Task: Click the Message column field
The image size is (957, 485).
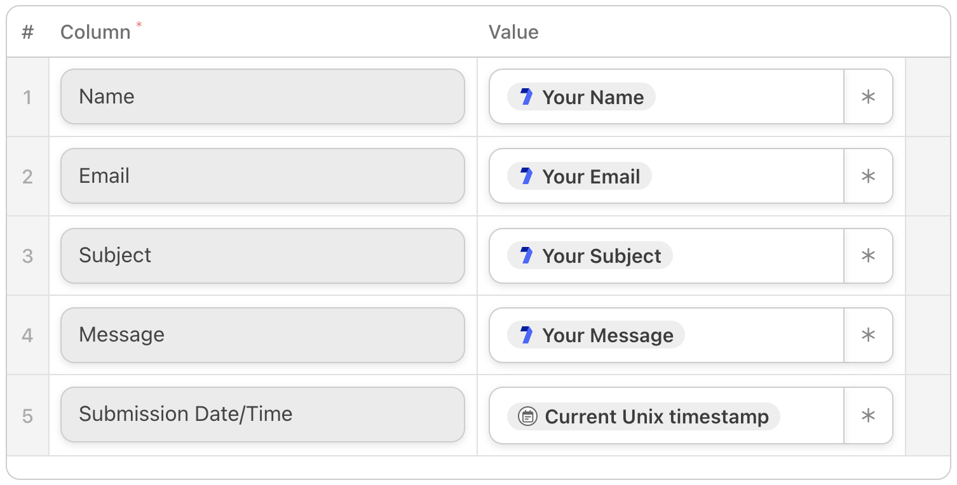Action: coord(262,335)
